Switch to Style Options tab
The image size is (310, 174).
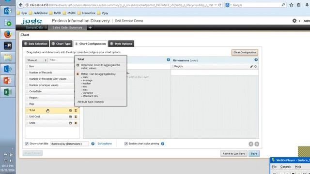tap(121, 44)
